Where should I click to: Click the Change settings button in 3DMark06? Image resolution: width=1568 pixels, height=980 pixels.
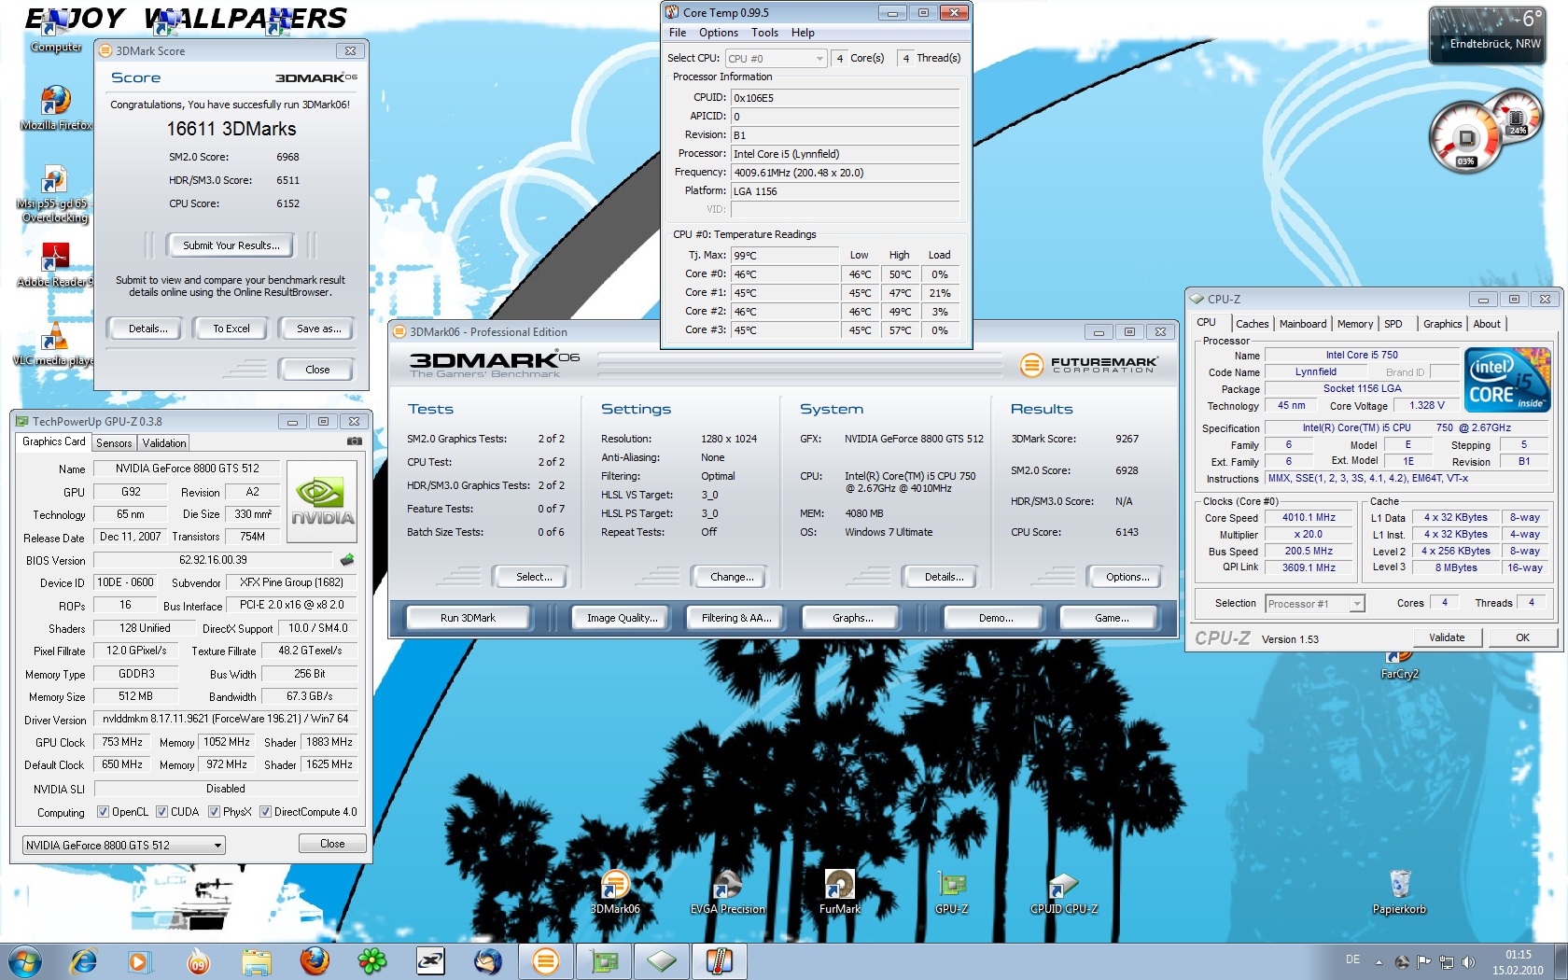click(x=732, y=577)
